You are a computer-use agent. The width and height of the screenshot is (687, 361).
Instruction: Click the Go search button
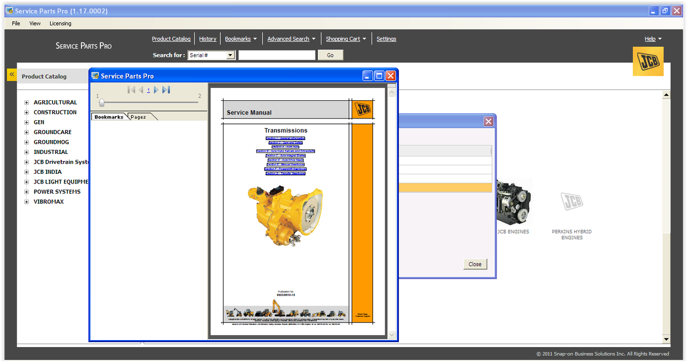[330, 55]
